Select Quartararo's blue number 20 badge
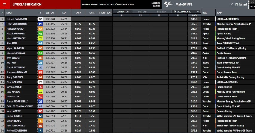Viewport: 255px width, 133px height. 41,24
